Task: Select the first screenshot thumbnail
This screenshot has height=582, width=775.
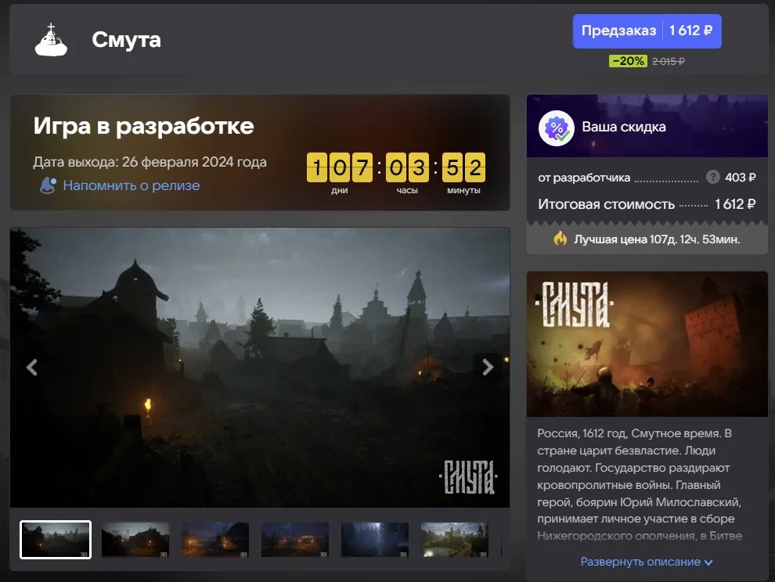Action: pos(56,540)
